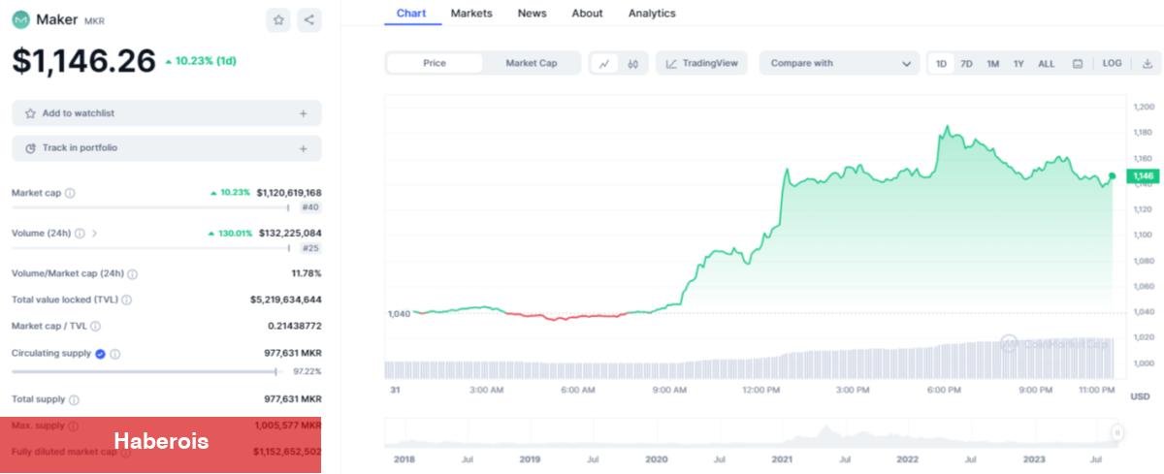This screenshot has height=474, width=1164.
Task: Click the #40 market cap rank badge
Action: point(310,207)
